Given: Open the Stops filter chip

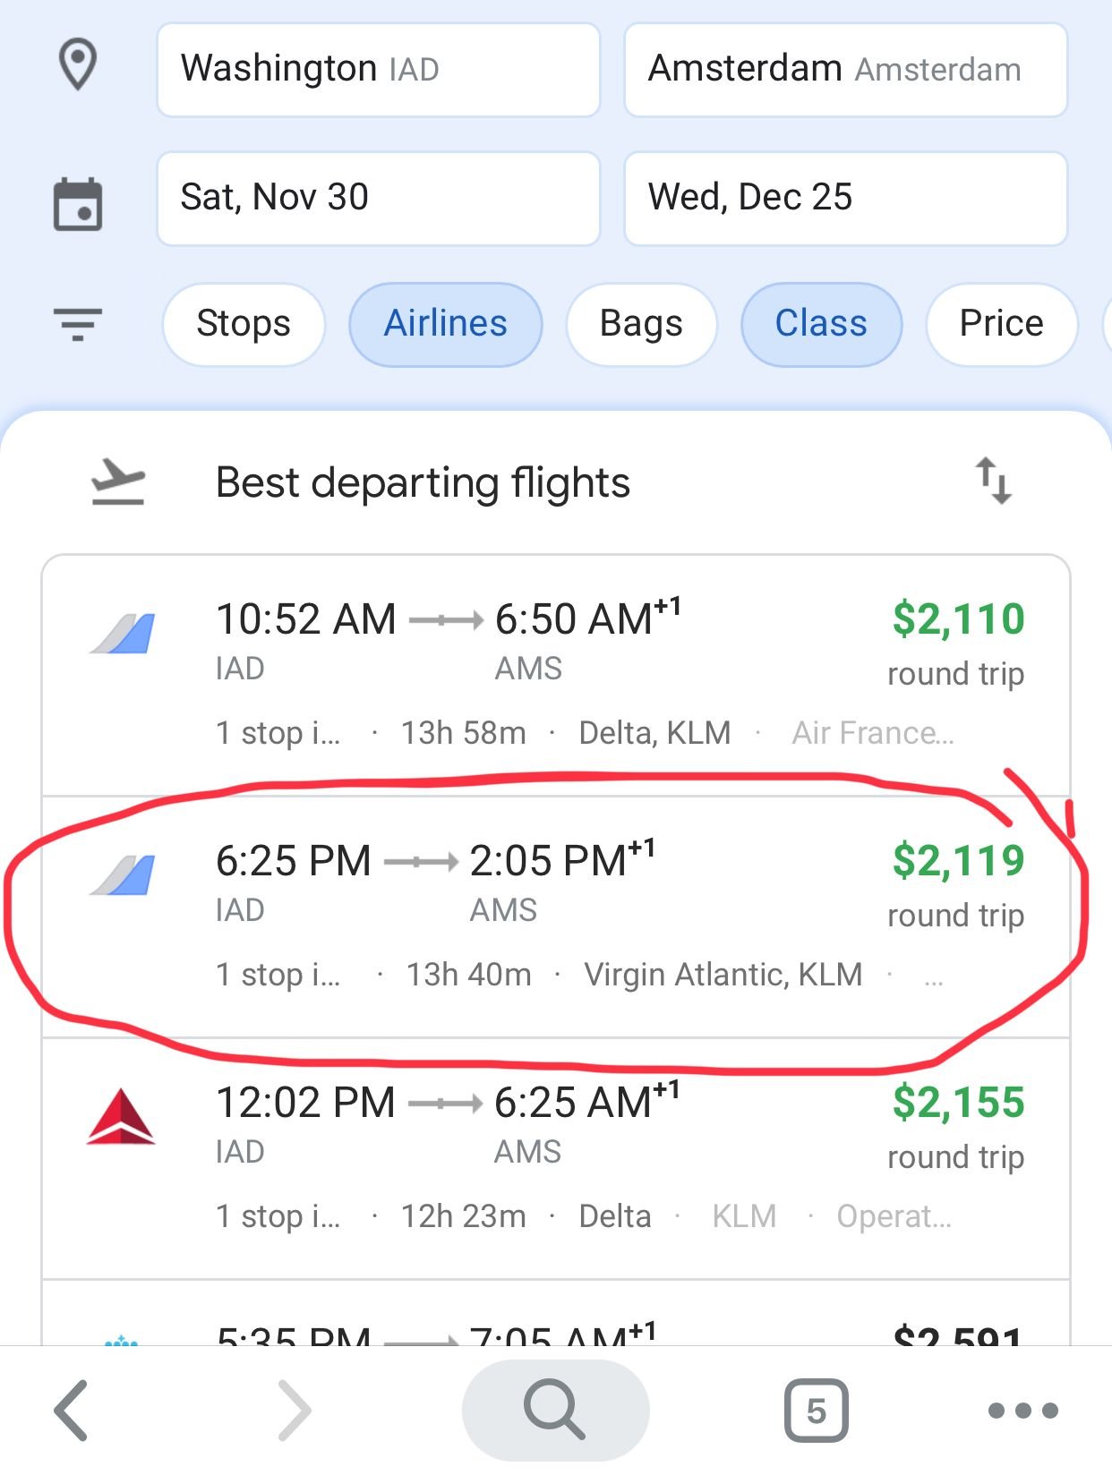Looking at the screenshot, I should (x=244, y=324).
